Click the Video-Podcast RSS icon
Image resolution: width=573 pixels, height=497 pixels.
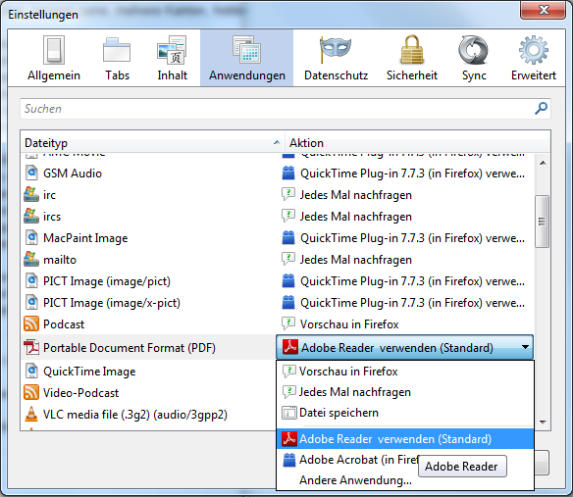pos(31,392)
